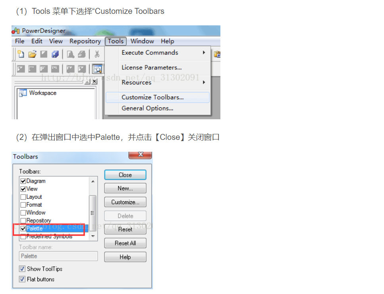Viewport: 384px width, 294px height.
Task: Collapse the open Tools menu
Action: (x=116, y=41)
